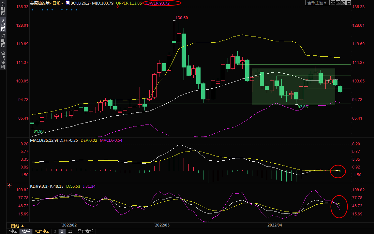Click the play-forward chart icon
Viewport: 374px width, 234px height.
(343, 3)
